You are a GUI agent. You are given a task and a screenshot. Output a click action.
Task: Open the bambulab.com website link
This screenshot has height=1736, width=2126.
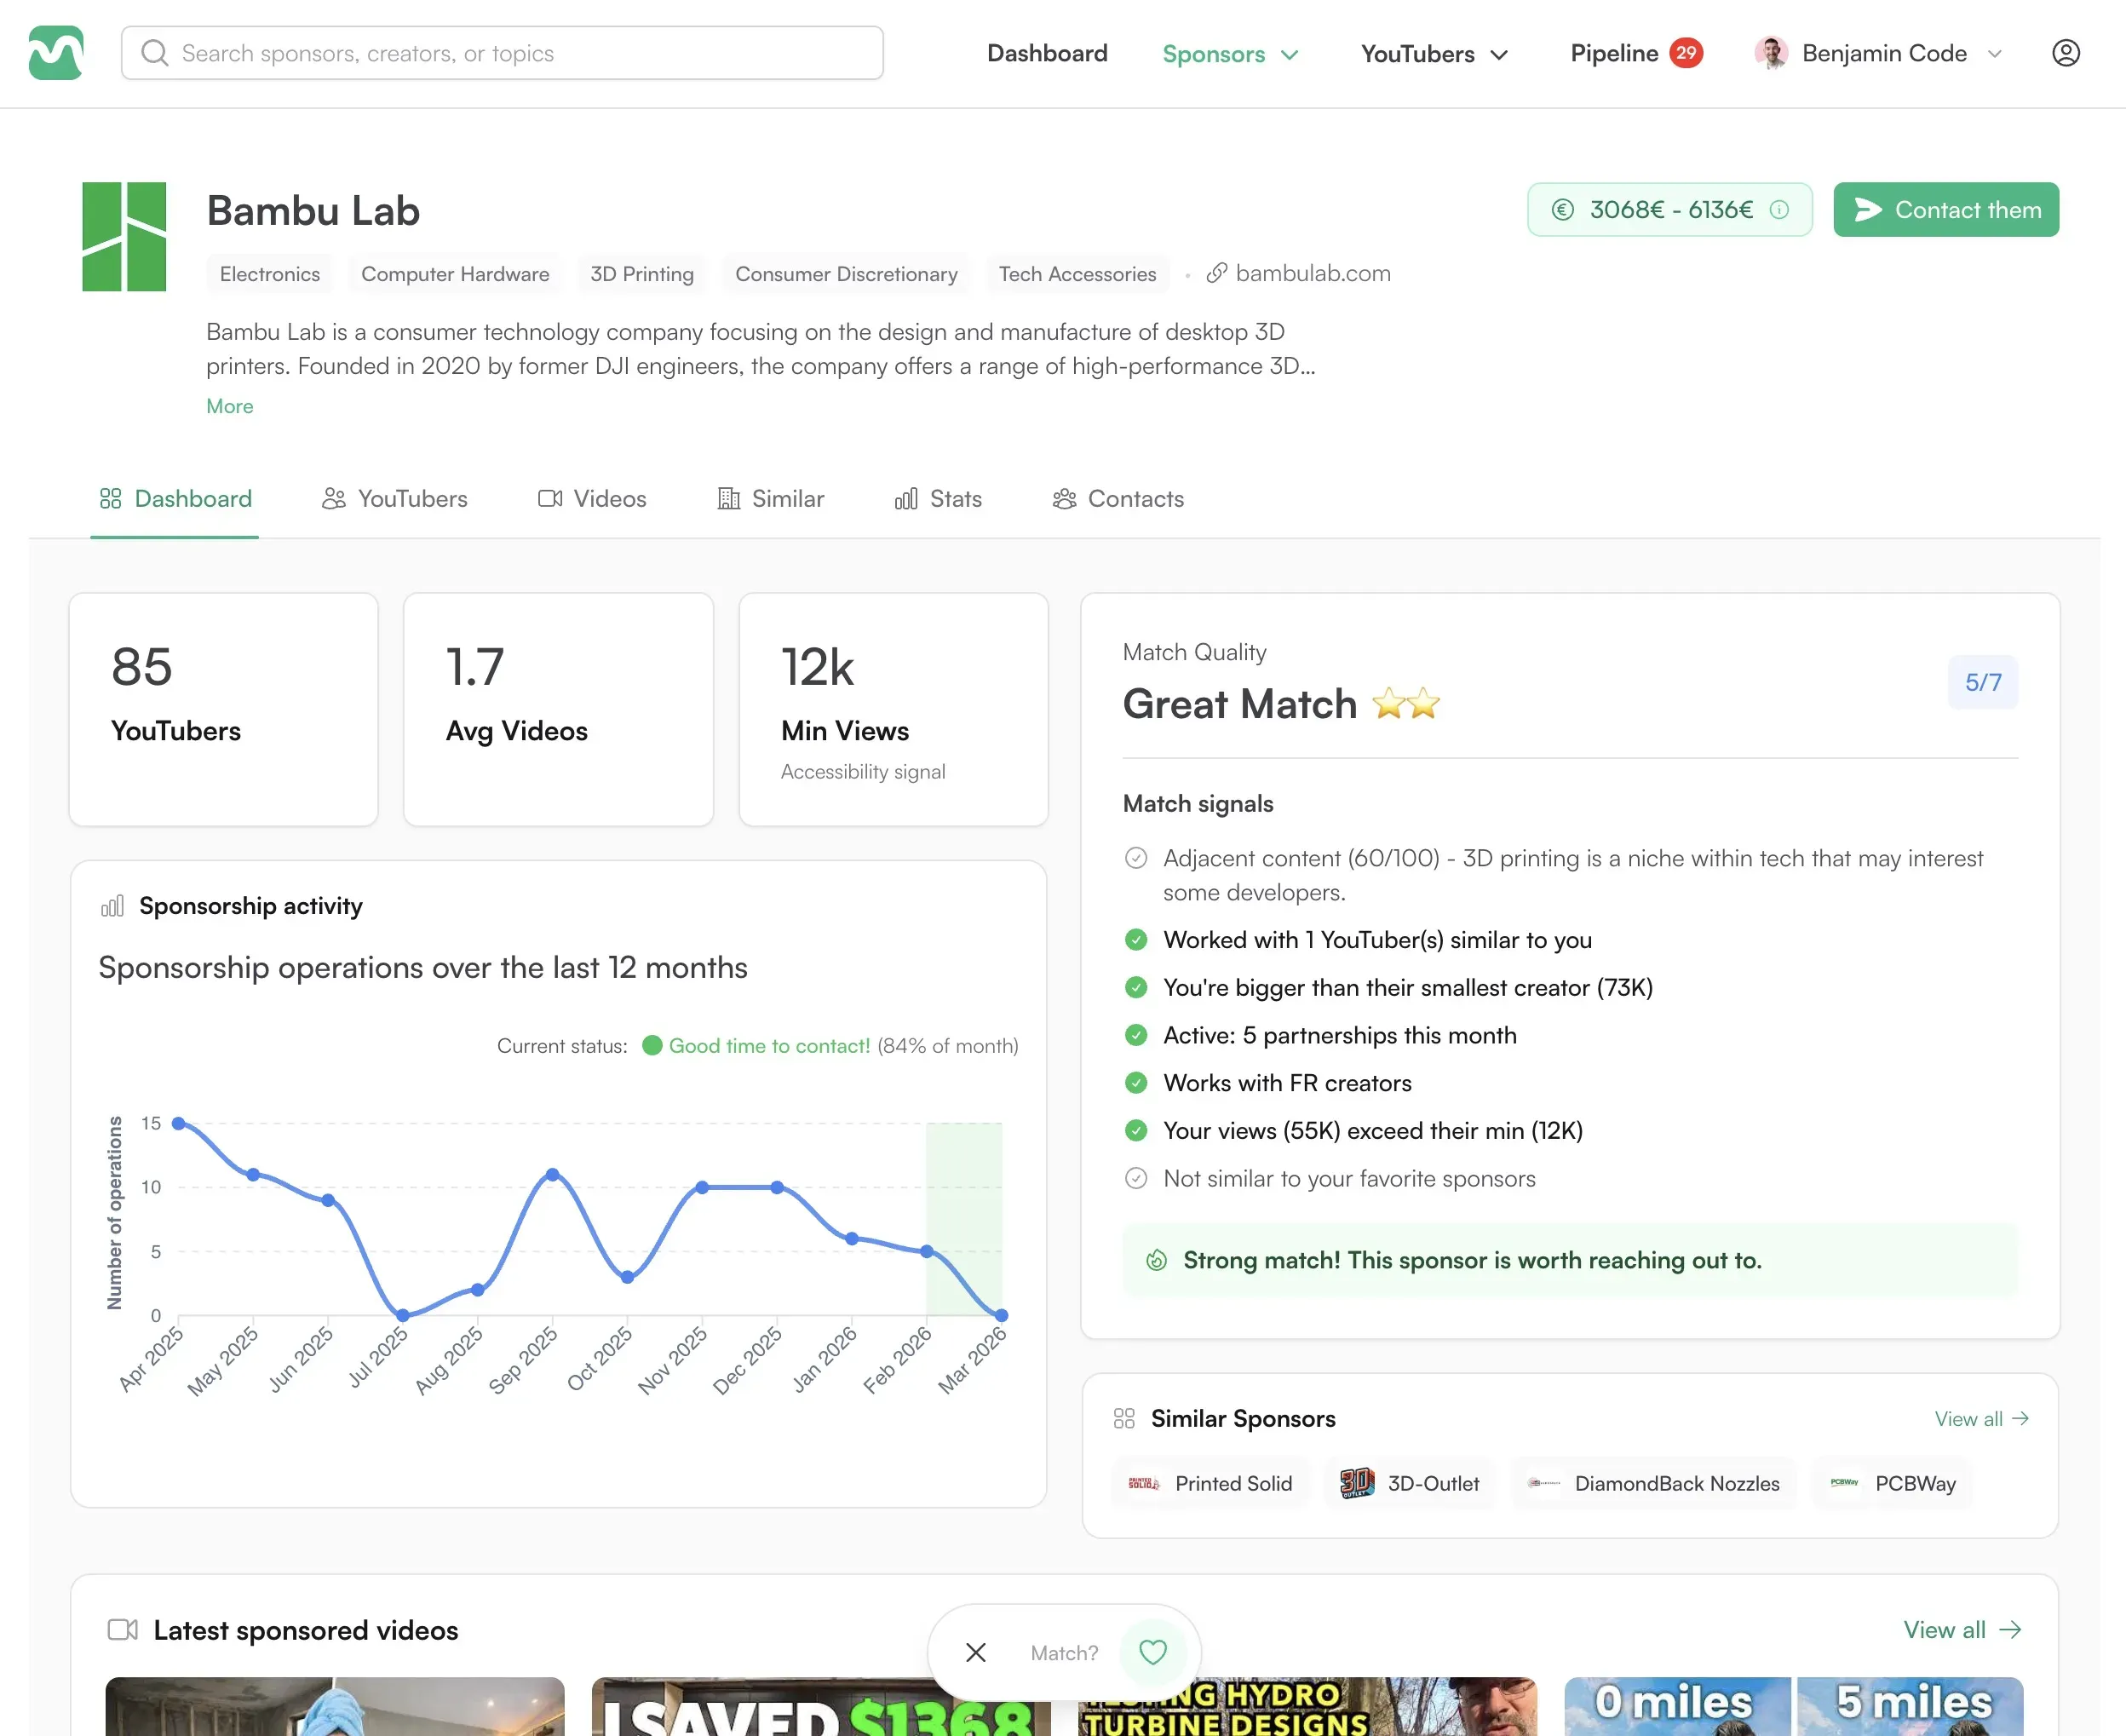1299,273
